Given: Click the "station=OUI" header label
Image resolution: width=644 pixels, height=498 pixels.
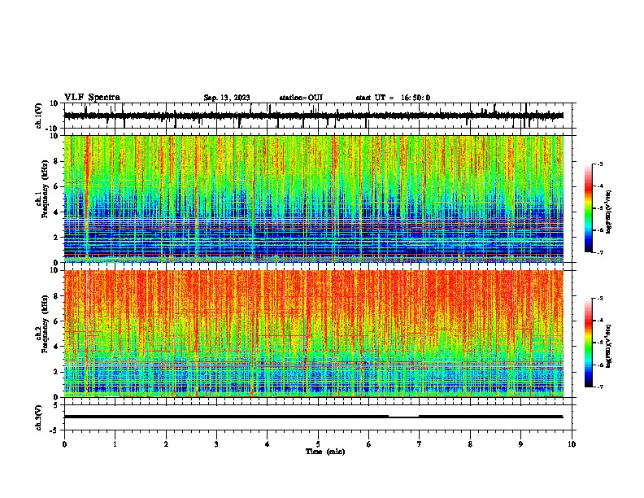Looking at the screenshot, I should click(x=301, y=98).
